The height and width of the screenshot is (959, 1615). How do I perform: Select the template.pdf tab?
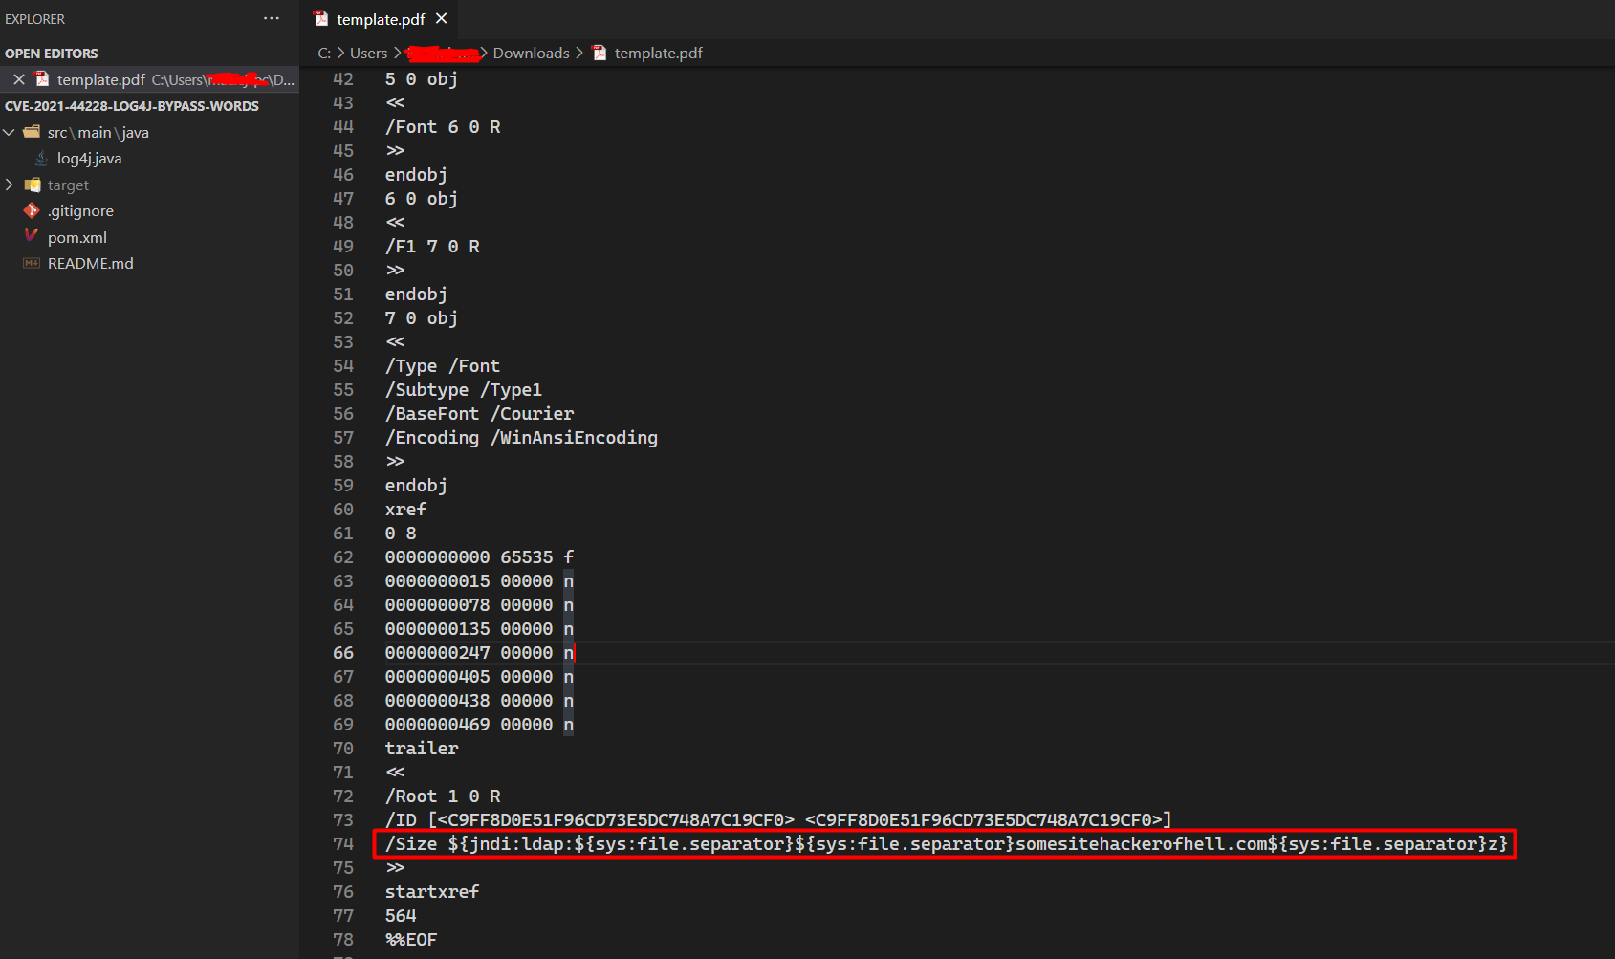tap(380, 19)
